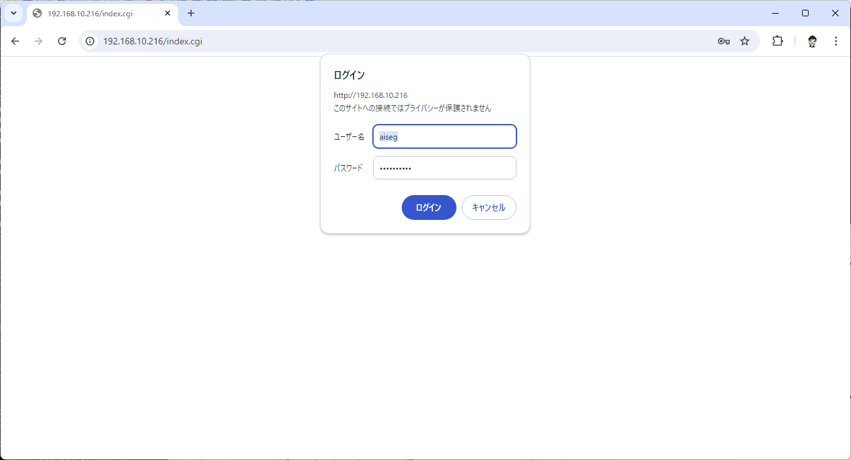The width and height of the screenshot is (851, 460).
Task: View site information icon in address bar
Action: tap(91, 41)
